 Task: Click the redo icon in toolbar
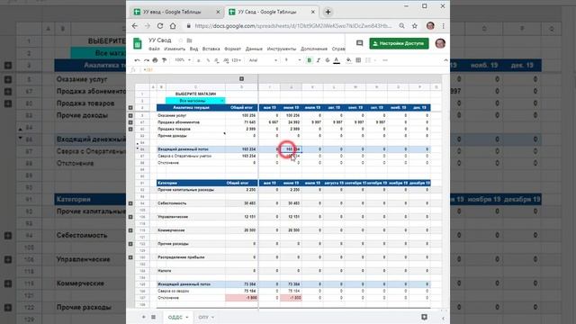coord(146,60)
